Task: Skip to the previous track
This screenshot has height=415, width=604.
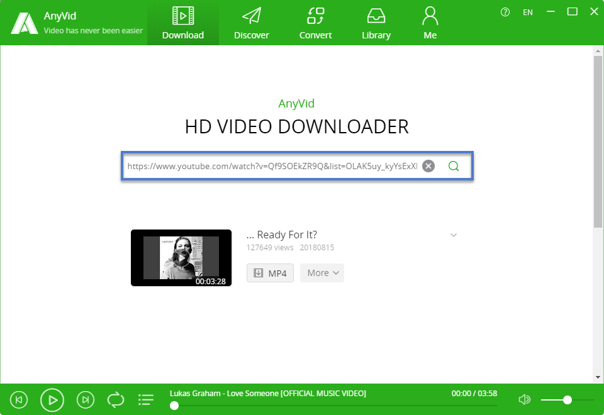Action: tap(18, 400)
